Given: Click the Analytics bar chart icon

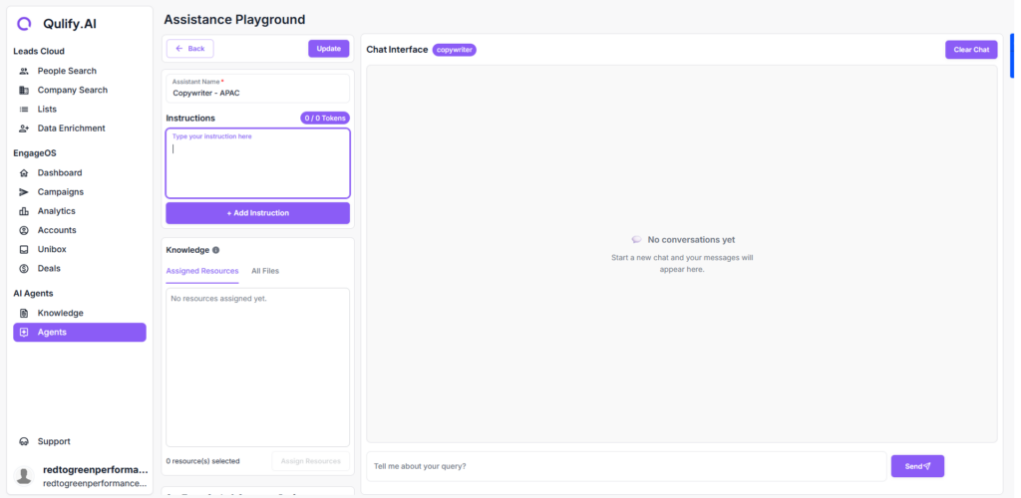Looking at the screenshot, I should point(24,211).
